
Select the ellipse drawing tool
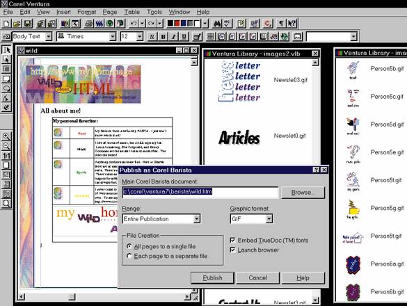click(x=6, y=88)
